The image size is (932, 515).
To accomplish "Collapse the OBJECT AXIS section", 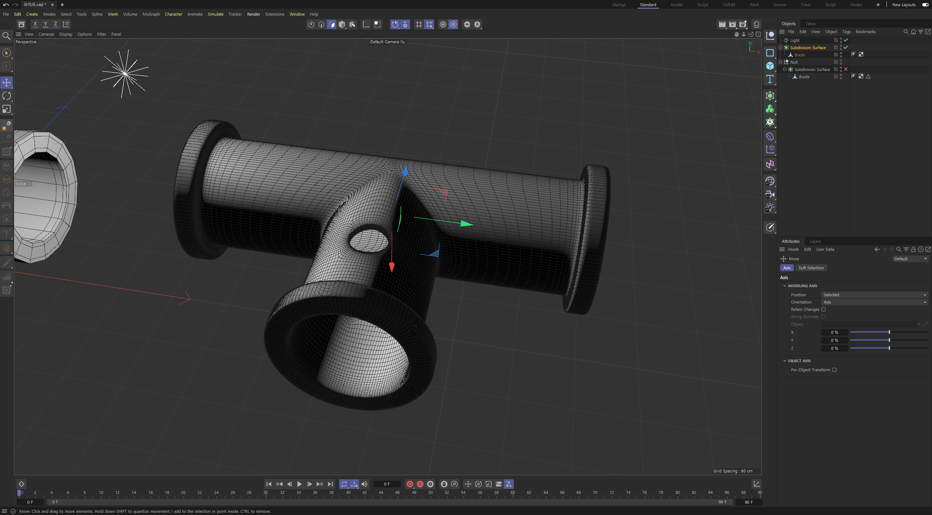I will [x=785, y=361].
